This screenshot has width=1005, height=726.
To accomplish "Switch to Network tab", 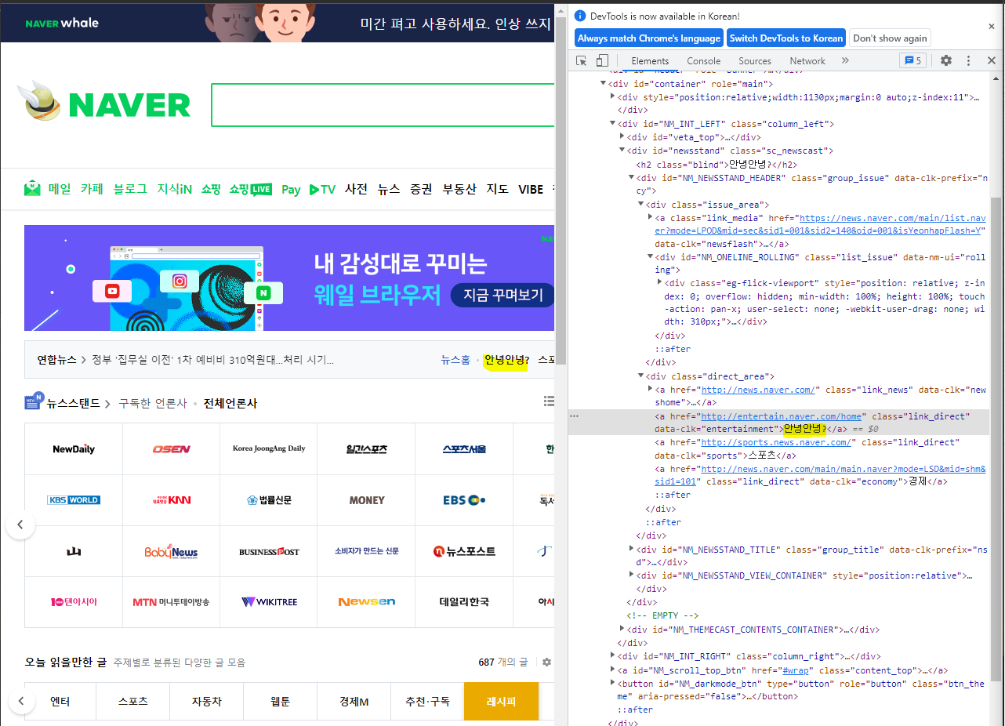I will (807, 60).
